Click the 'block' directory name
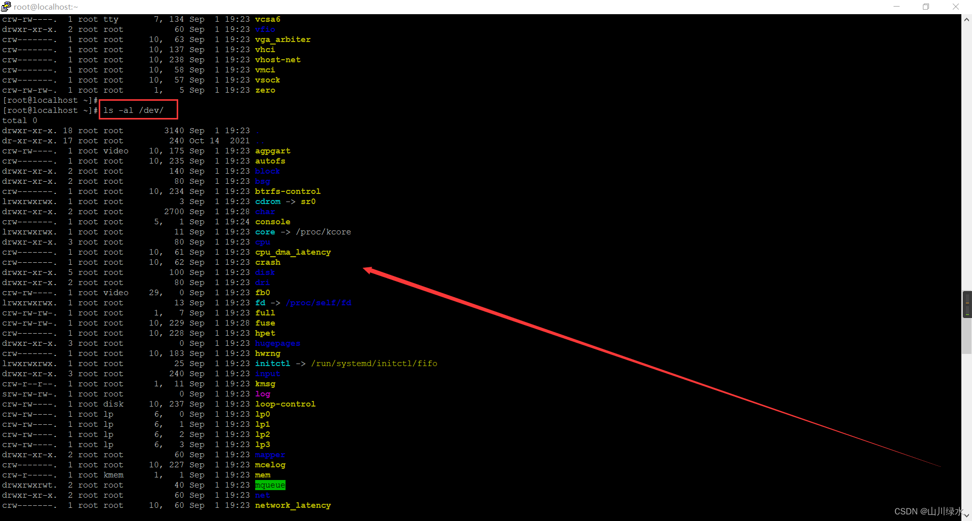Screen dimensions: 972x521 tap(268, 171)
